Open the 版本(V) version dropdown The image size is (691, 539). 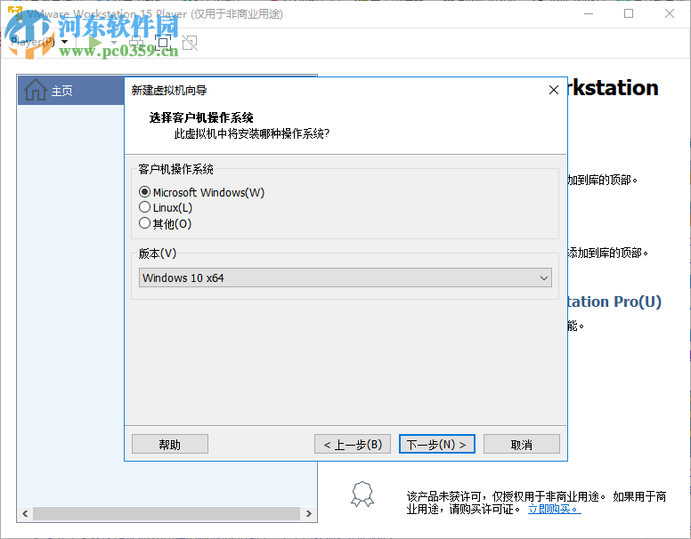[345, 278]
